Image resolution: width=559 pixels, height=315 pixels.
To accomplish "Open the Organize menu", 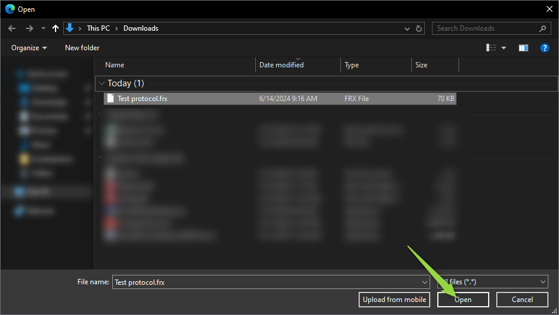I will coord(29,48).
